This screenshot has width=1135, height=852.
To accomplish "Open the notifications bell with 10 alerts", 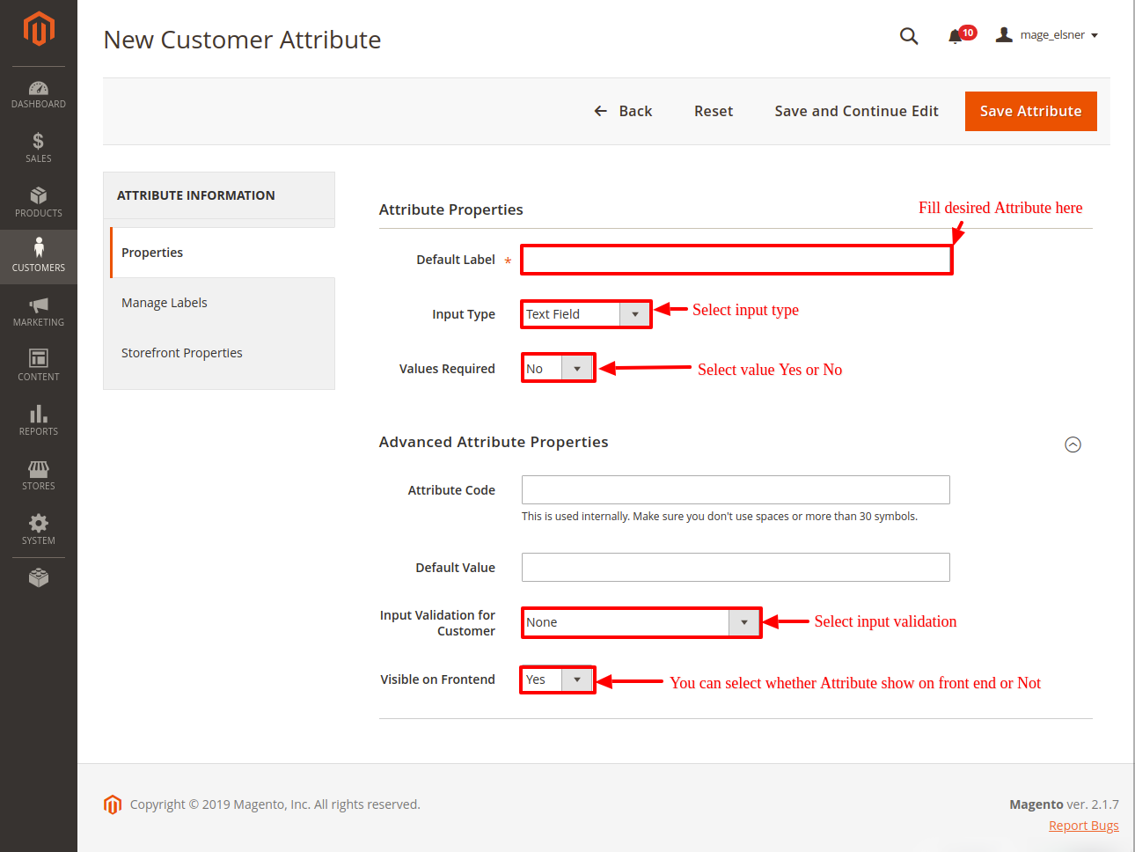I will 956,36.
